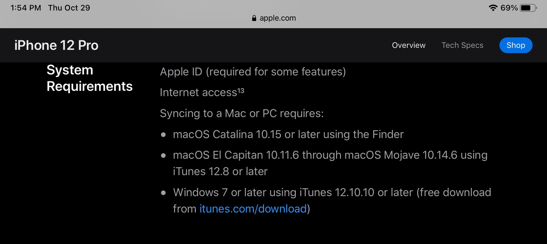This screenshot has height=244, width=547.
Task: Switch to the Overview tab
Action: click(409, 45)
